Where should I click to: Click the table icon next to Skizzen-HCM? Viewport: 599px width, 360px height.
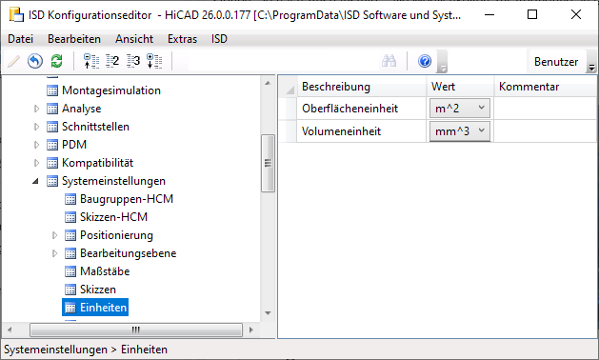70,217
